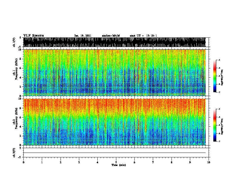Click the ch.1 voltage waveform panel

[114, 42]
